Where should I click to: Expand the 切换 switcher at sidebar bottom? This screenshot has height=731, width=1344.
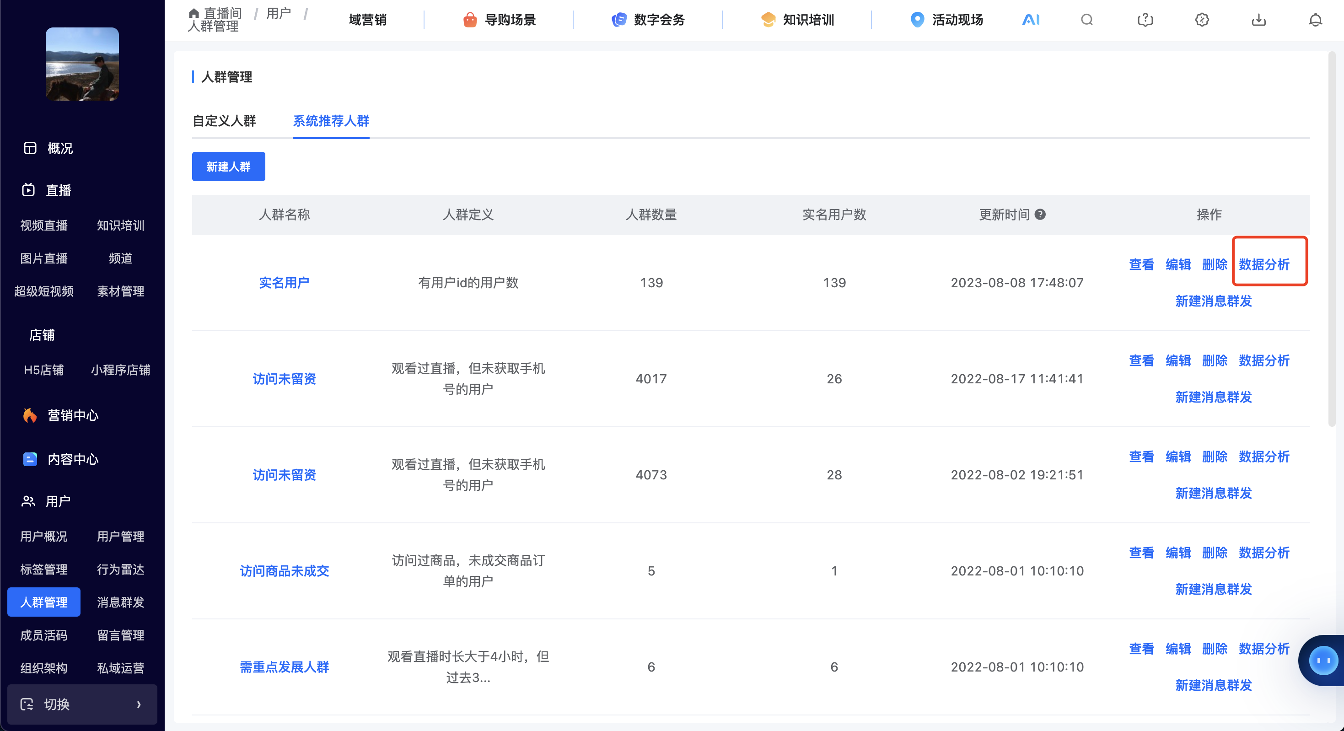click(x=82, y=704)
